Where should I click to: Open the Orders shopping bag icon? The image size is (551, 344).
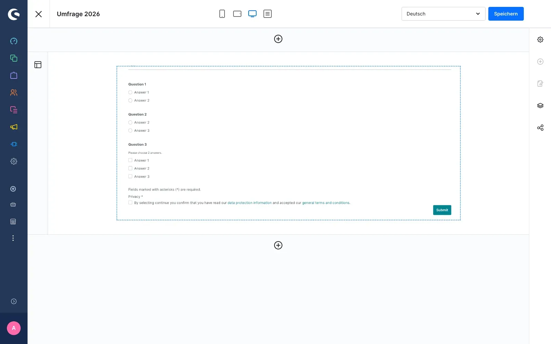click(x=14, y=75)
